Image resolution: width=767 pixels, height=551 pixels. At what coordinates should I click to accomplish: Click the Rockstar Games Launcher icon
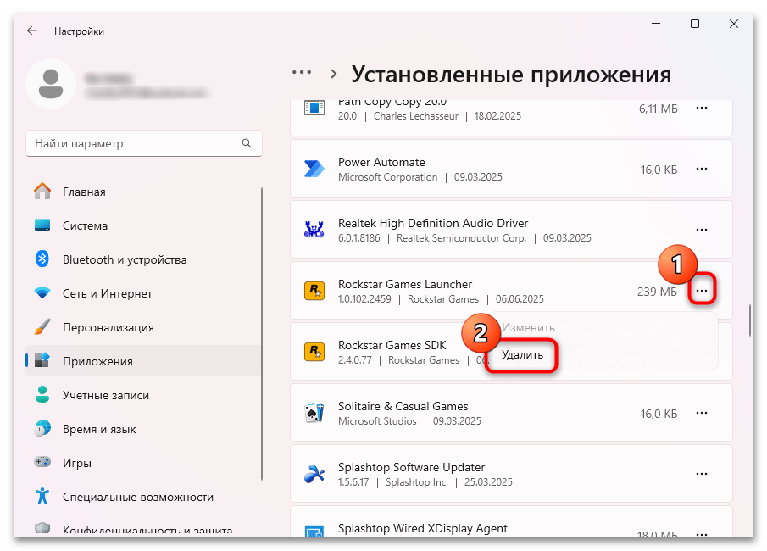coord(314,291)
